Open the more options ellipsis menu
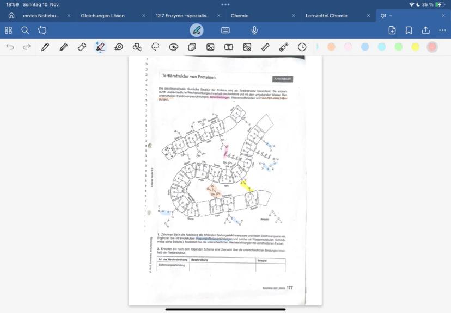The height and width of the screenshot is (313, 451). pos(442,30)
